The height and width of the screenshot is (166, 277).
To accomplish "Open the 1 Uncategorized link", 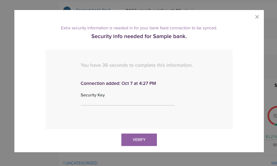I will tap(80, 163).
